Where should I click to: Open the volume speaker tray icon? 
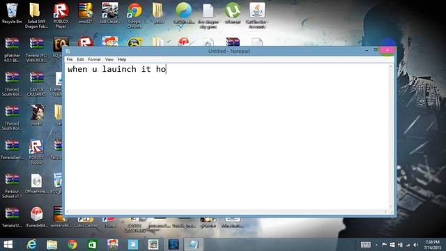(x=416, y=245)
